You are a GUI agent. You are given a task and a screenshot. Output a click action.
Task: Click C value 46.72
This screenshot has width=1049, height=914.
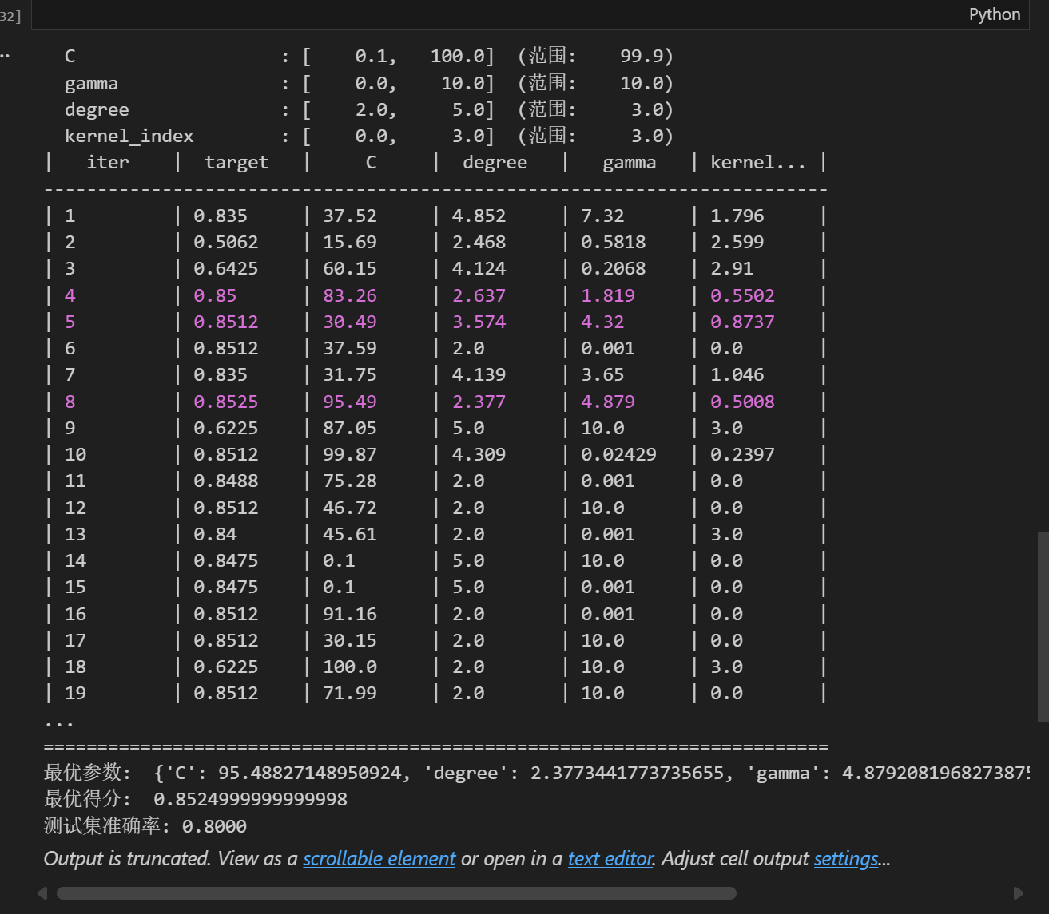click(x=350, y=508)
